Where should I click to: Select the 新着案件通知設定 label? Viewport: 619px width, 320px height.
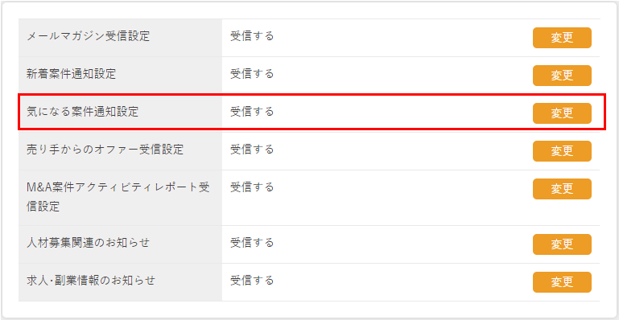(71, 74)
